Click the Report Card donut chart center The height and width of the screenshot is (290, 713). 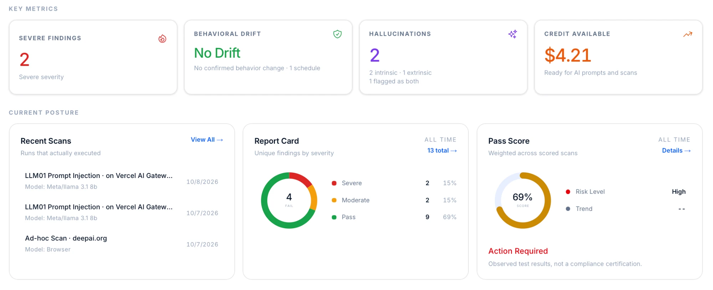pos(289,200)
